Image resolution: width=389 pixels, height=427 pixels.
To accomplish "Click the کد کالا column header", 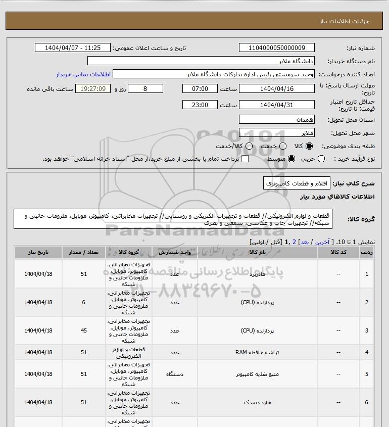I will click(x=338, y=253).
